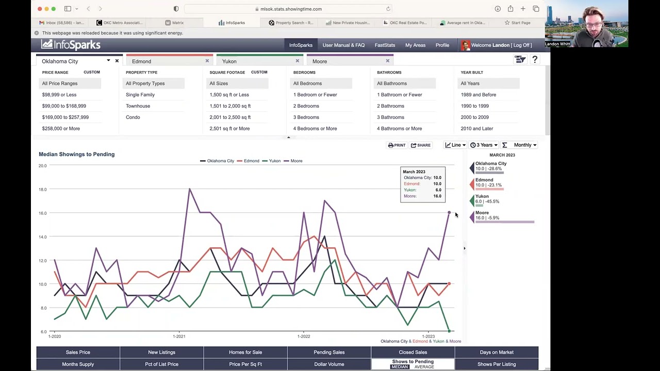Click the InfoSparks logo
The width and height of the screenshot is (660, 371).
pos(71,45)
